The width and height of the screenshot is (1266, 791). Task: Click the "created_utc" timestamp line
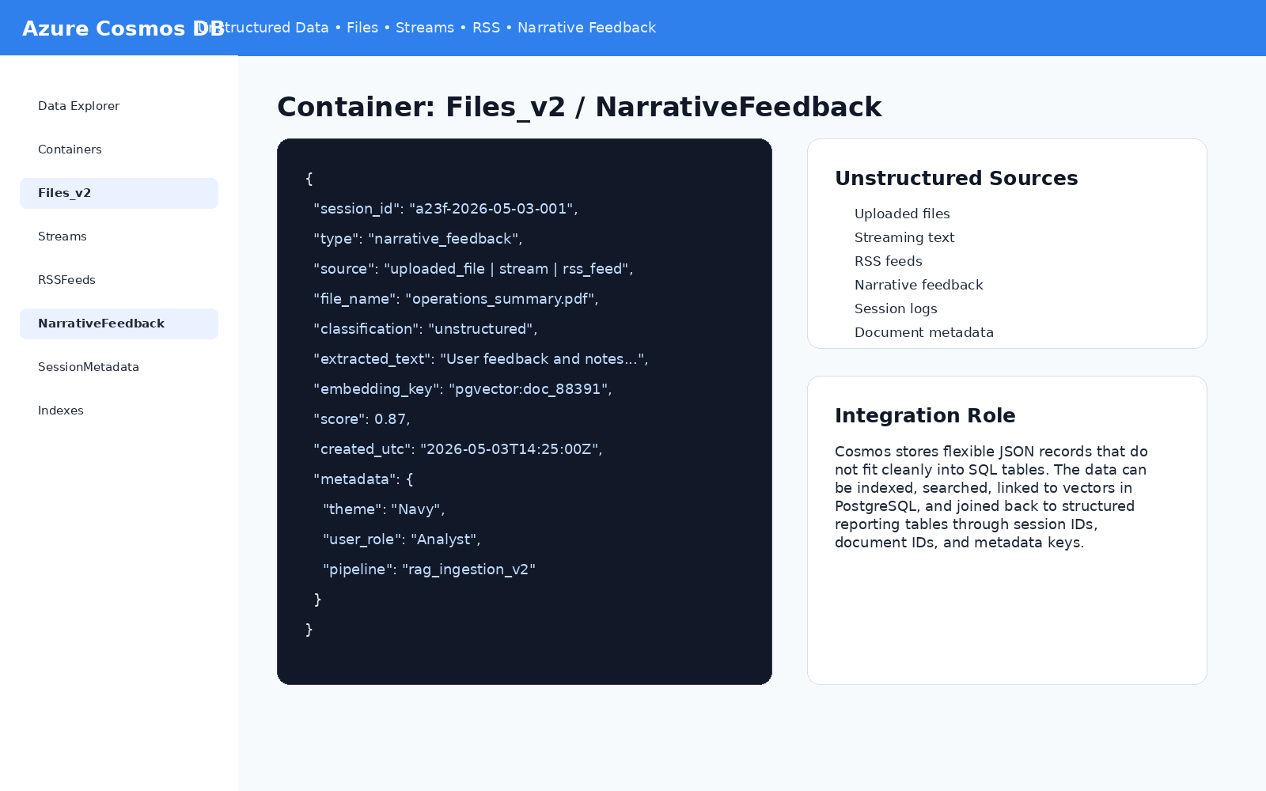click(x=458, y=449)
